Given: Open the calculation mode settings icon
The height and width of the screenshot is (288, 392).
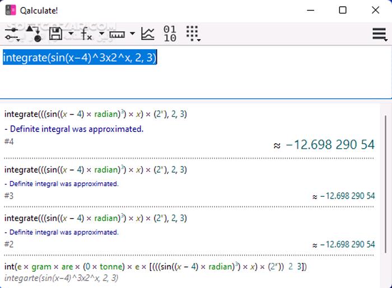Looking at the screenshot, I should click(x=12, y=34).
